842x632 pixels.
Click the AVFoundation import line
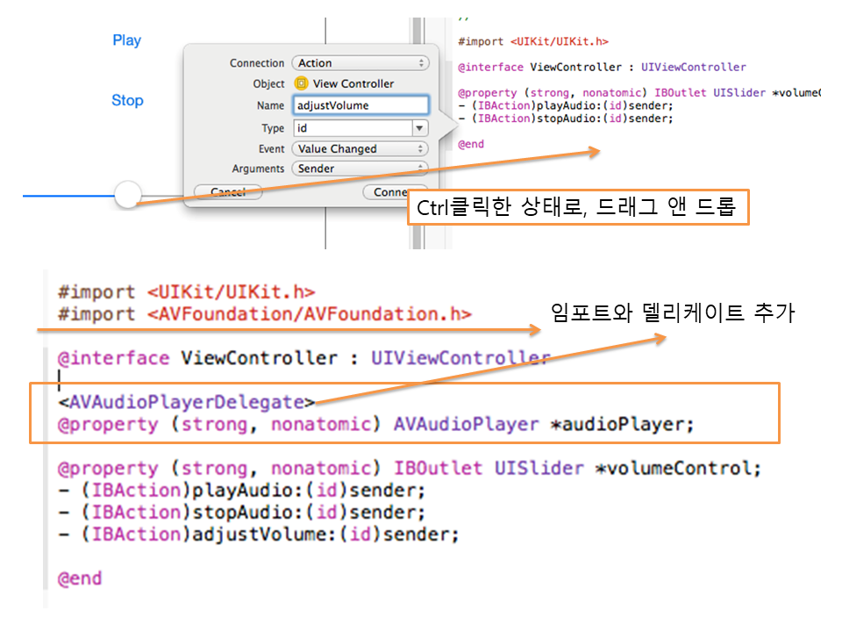click(x=264, y=314)
